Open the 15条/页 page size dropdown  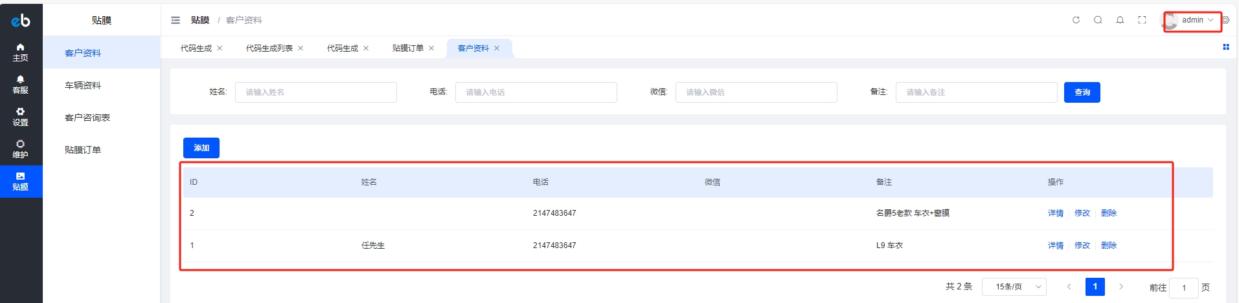click(x=1014, y=287)
